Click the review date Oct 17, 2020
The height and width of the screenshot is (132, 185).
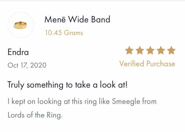(27, 65)
